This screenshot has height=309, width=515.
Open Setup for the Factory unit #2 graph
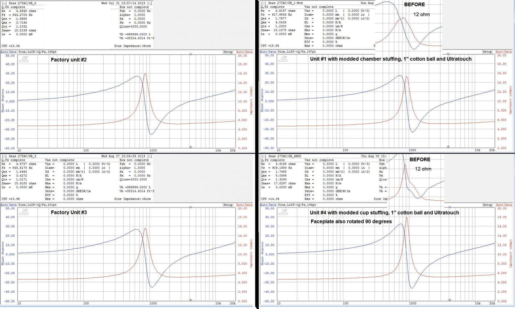point(228,52)
